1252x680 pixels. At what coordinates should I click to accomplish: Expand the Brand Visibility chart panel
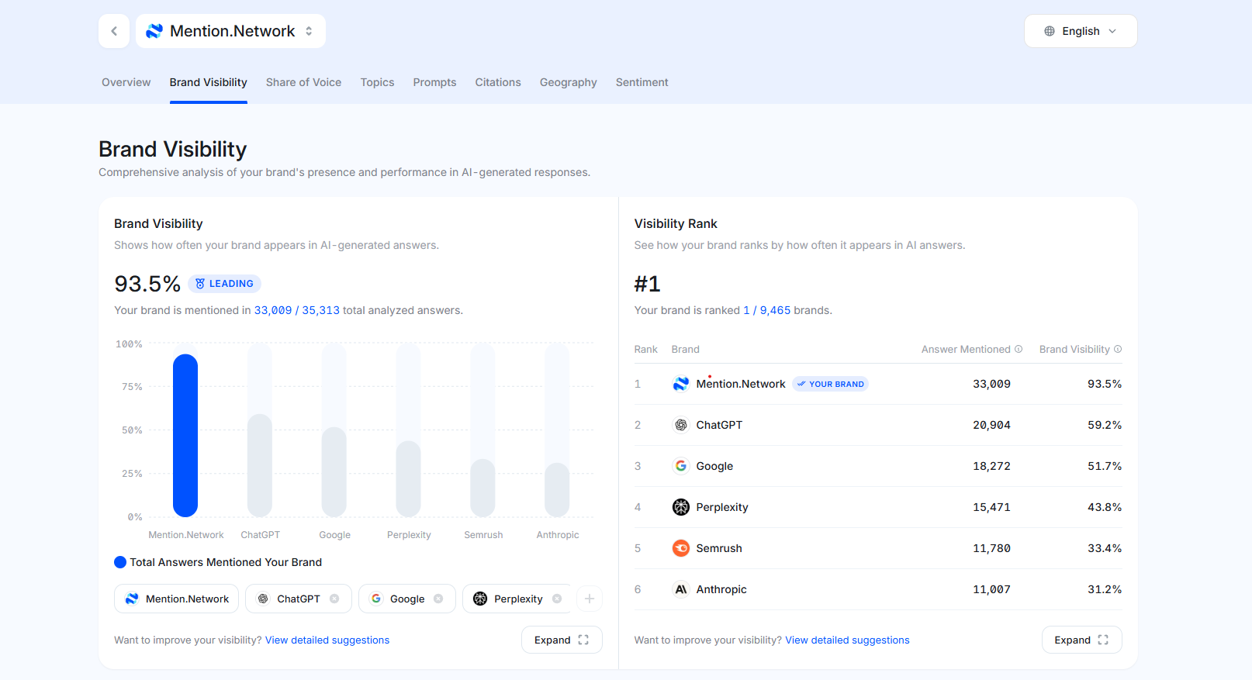click(x=562, y=640)
